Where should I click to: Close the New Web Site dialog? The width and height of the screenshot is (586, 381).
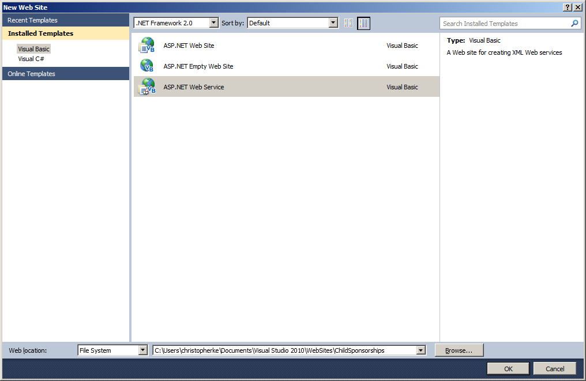tap(578, 7)
